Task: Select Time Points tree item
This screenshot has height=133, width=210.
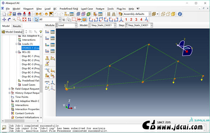Action: click(x=22, y=97)
